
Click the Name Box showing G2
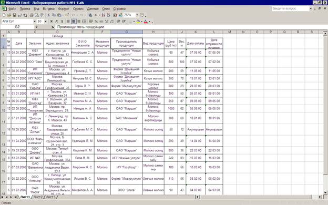click(x=17, y=27)
